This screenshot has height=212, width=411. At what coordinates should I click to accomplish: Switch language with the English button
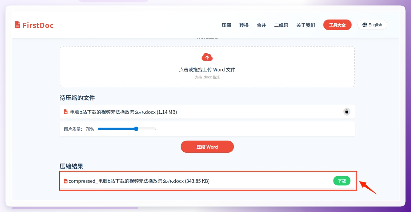tap(372, 25)
